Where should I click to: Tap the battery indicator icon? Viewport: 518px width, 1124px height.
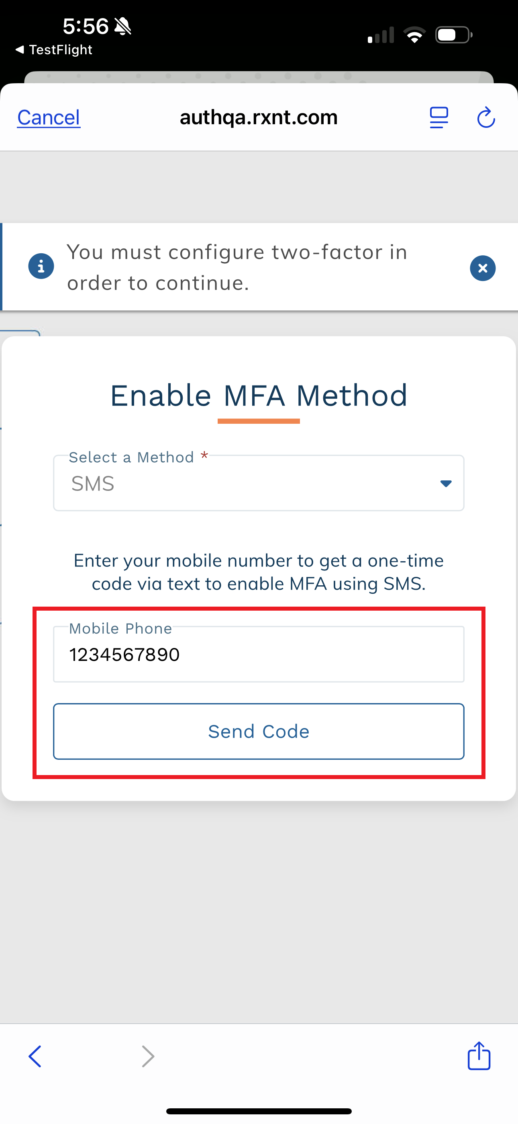(x=453, y=35)
